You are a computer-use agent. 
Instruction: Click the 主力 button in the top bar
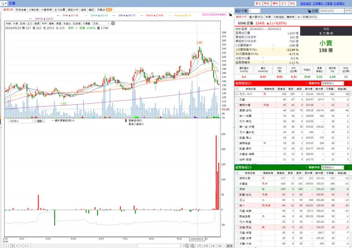pos(284,4)
